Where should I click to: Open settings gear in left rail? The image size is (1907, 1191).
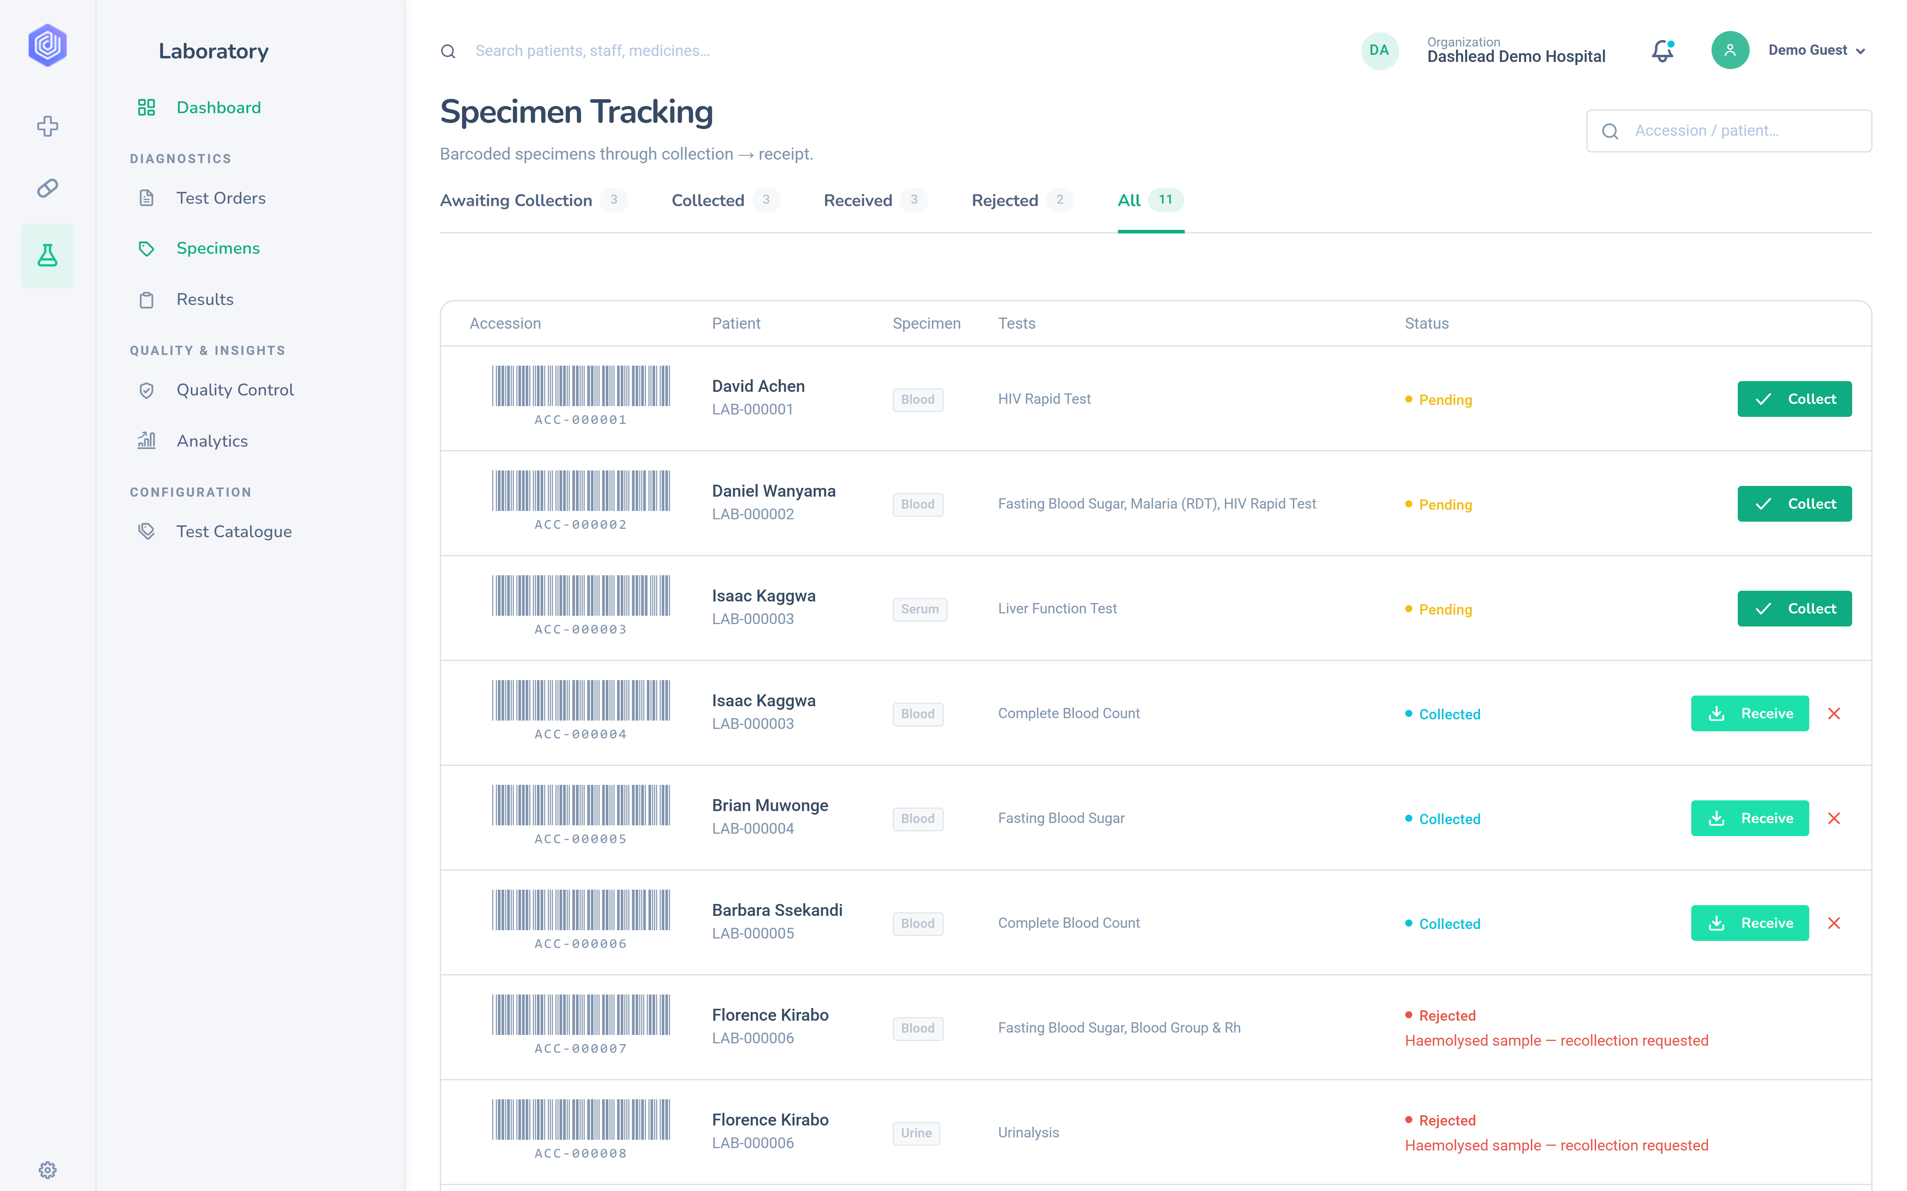pyautogui.click(x=47, y=1170)
